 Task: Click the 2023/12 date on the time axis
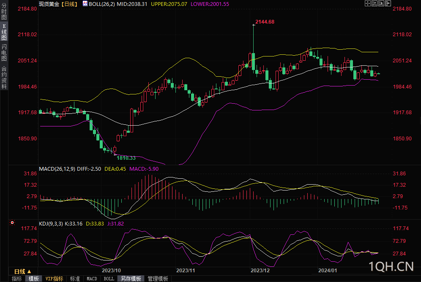[x=260, y=271]
